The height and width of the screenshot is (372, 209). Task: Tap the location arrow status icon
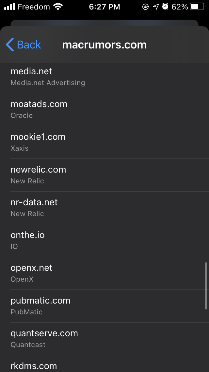[x=156, y=7]
